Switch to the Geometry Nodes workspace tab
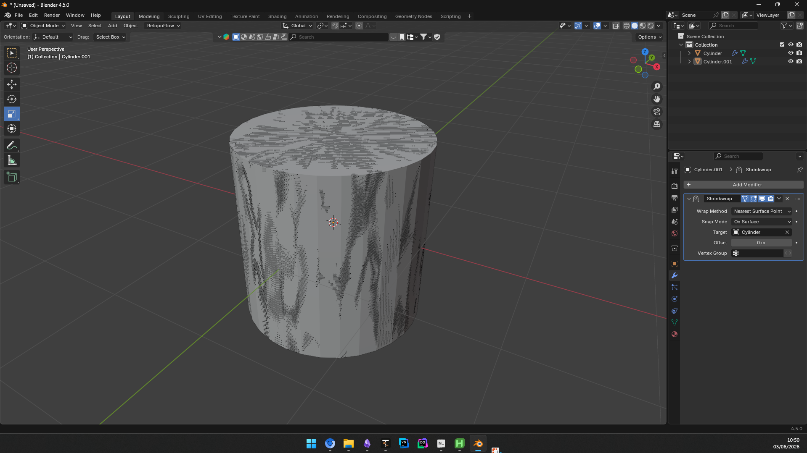Screen dimensions: 807x453 click(x=413, y=16)
